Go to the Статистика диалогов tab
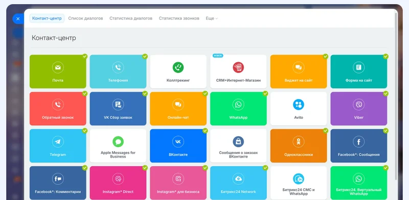 tap(131, 18)
